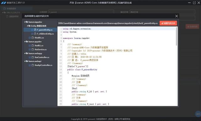Collapse the learun.iappdev tree node
This screenshot has height=121, width=201.
click(x=25, y=22)
